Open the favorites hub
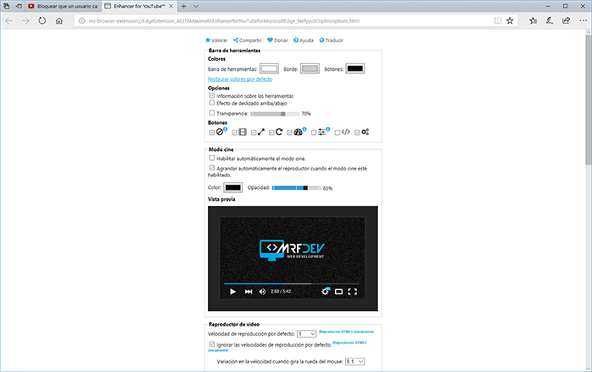592x372 pixels. click(x=533, y=21)
